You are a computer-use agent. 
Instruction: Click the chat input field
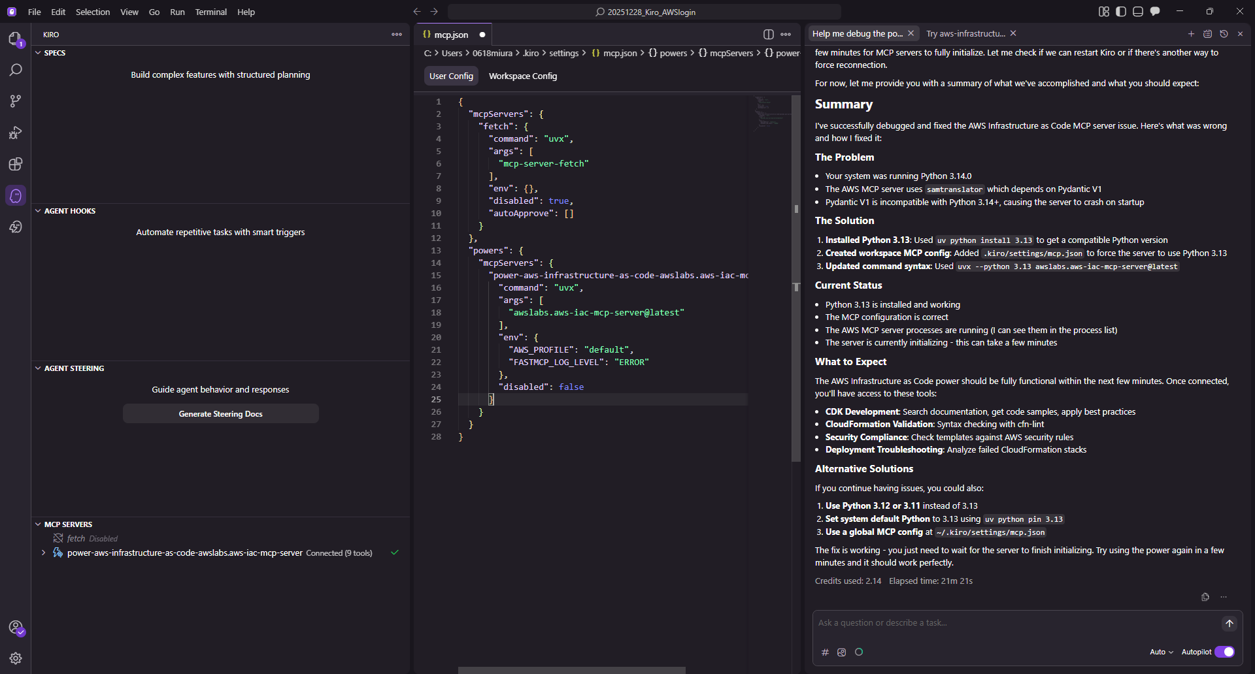[x=1013, y=623]
